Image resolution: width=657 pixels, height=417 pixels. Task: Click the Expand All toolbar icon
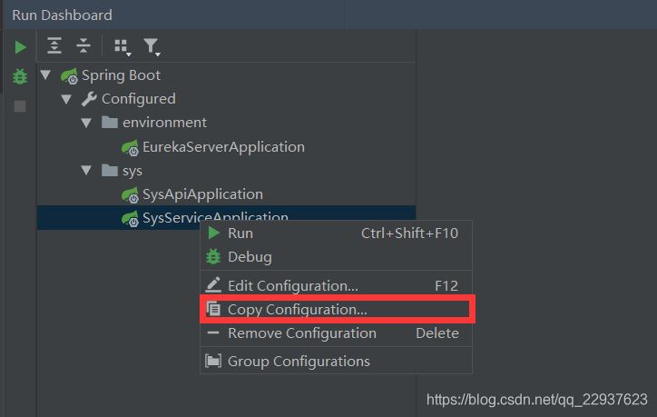pyautogui.click(x=54, y=45)
